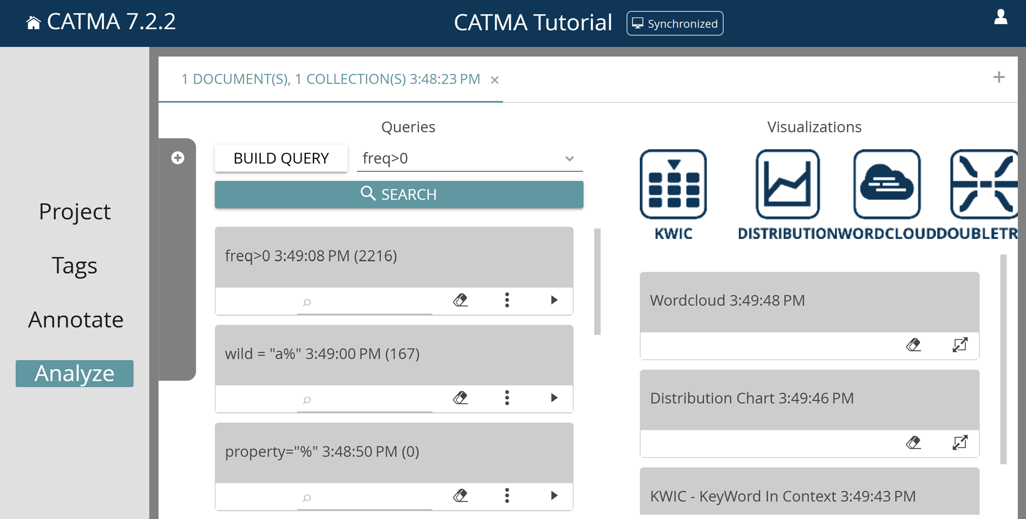Click filter field in wild = "a%" card
Screen dimensions: 1026x519
tap(364, 400)
